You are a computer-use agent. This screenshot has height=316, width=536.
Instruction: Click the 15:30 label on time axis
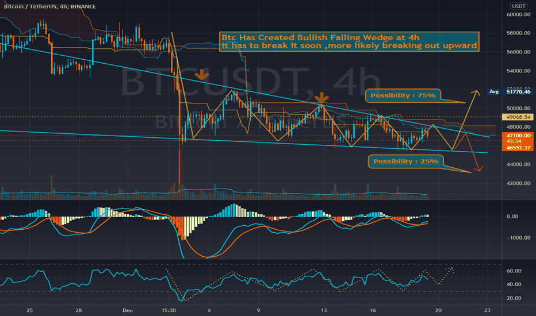coord(169,310)
